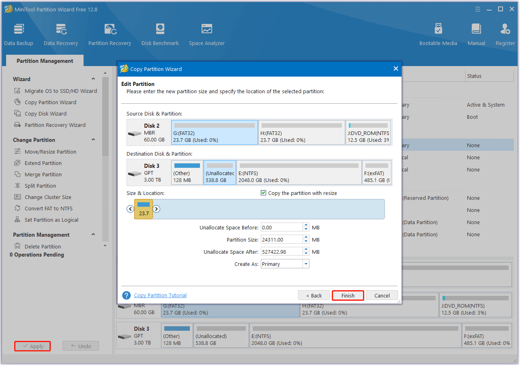
Task: Click the Set Partition as Logical icon
Action: tap(17, 220)
